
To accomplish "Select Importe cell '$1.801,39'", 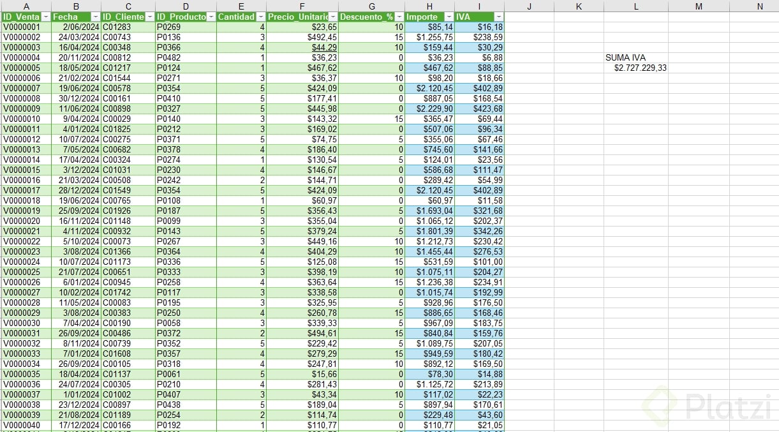I will tap(429, 231).
